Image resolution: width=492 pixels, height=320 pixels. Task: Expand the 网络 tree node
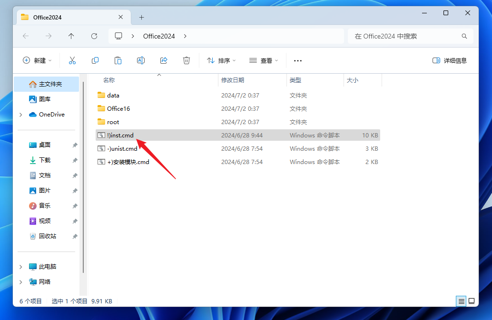(x=21, y=282)
